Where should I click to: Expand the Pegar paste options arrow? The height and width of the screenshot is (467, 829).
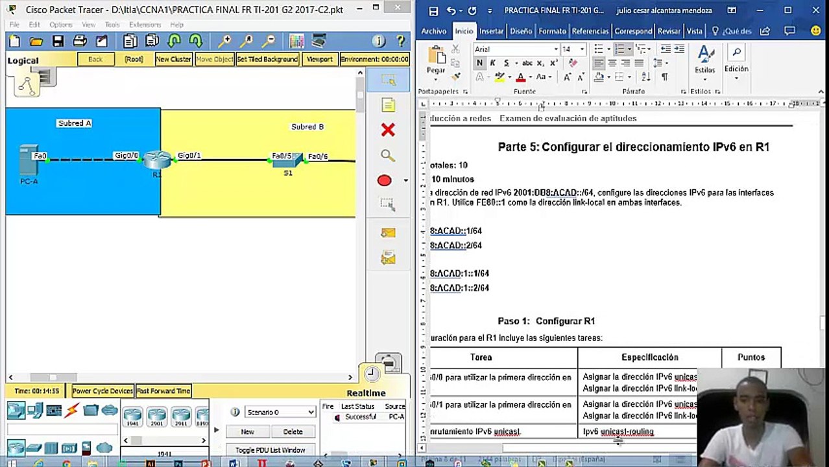(x=436, y=78)
